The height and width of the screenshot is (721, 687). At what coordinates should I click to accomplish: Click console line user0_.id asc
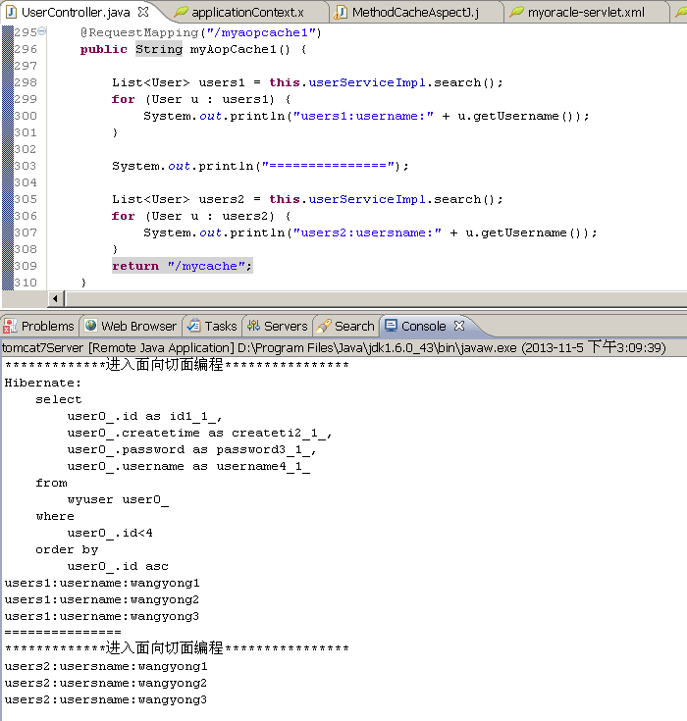point(118,567)
